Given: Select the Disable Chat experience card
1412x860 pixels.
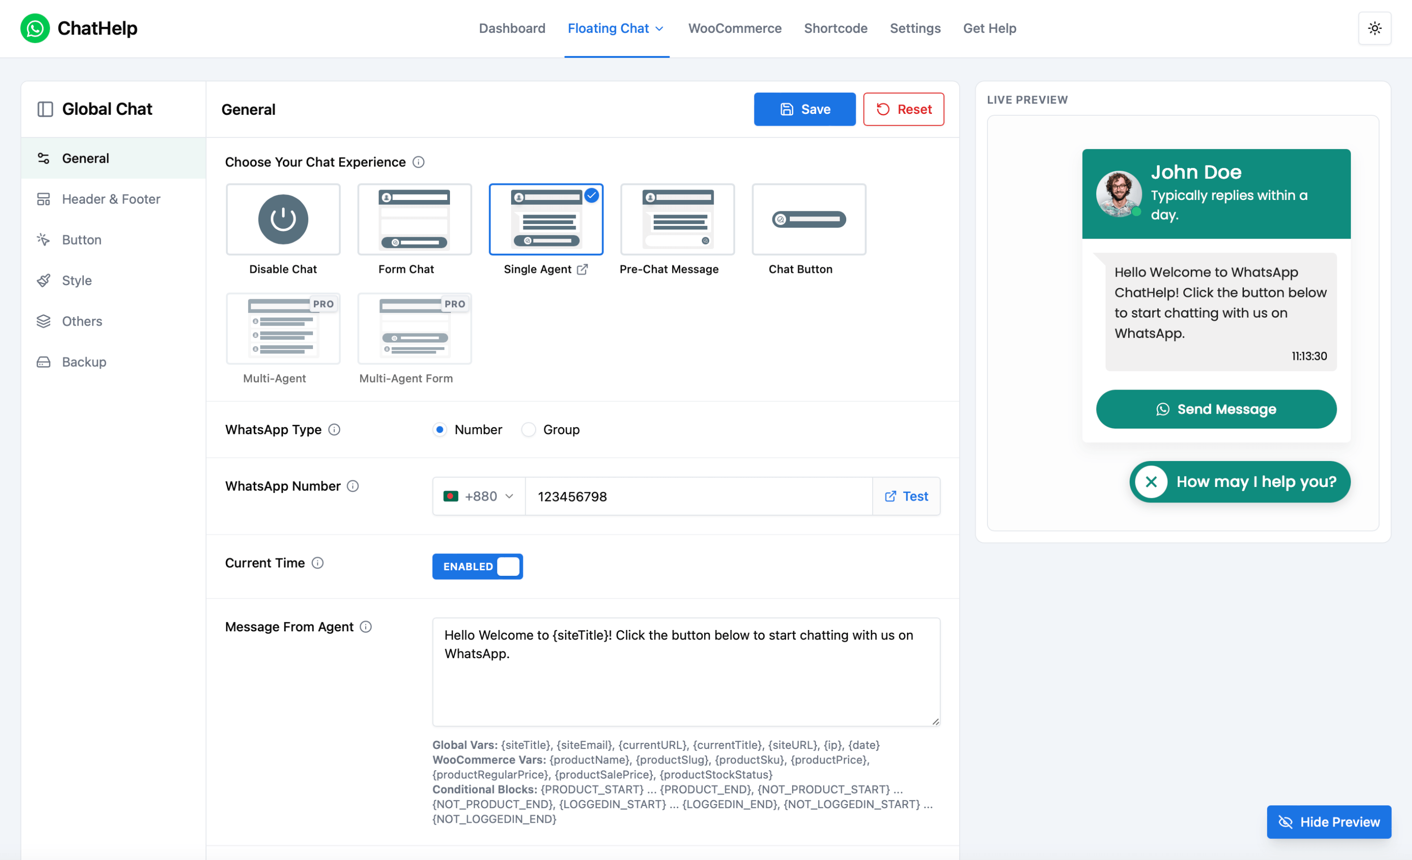Looking at the screenshot, I should pyautogui.click(x=283, y=219).
